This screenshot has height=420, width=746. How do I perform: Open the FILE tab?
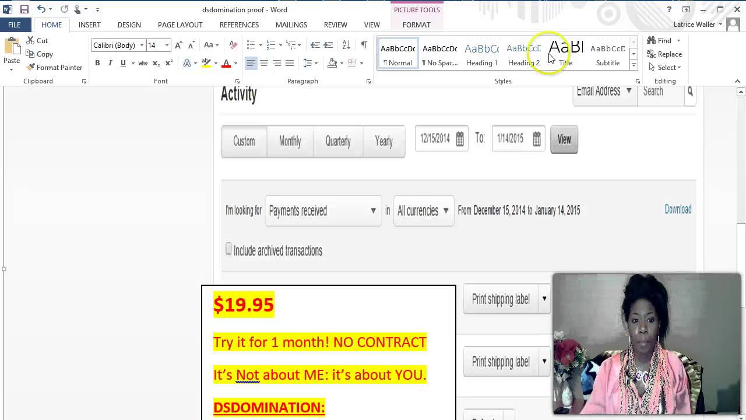click(x=15, y=24)
